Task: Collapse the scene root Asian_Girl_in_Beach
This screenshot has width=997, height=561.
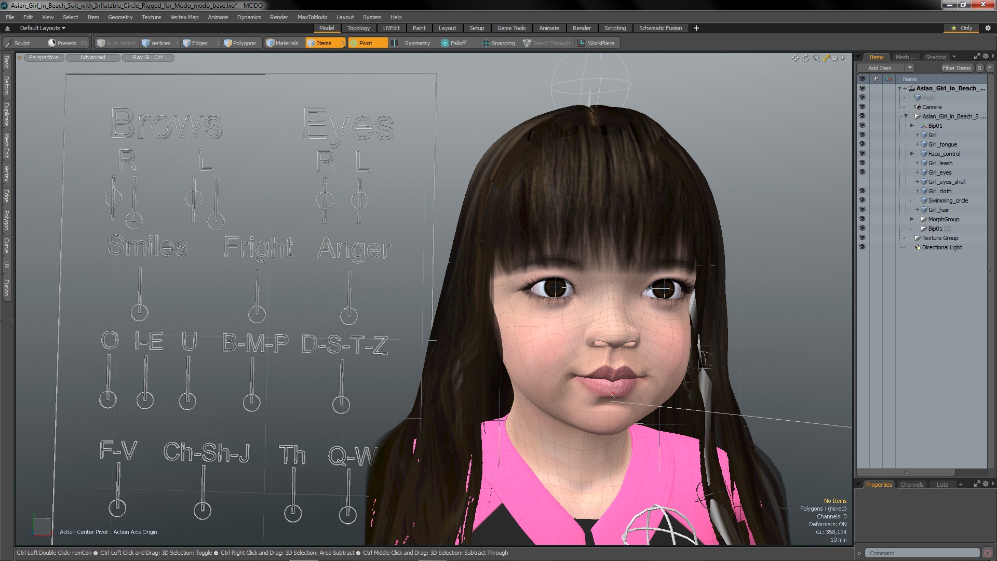Action: click(x=899, y=89)
